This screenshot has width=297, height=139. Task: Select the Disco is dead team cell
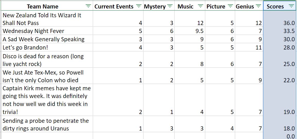pyautogui.click(x=47, y=60)
